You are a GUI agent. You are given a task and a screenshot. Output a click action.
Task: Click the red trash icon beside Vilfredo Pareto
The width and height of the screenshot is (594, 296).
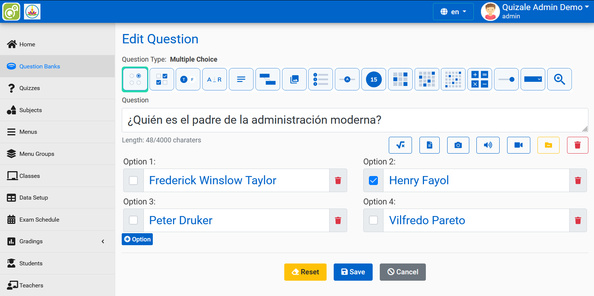pos(578,221)
